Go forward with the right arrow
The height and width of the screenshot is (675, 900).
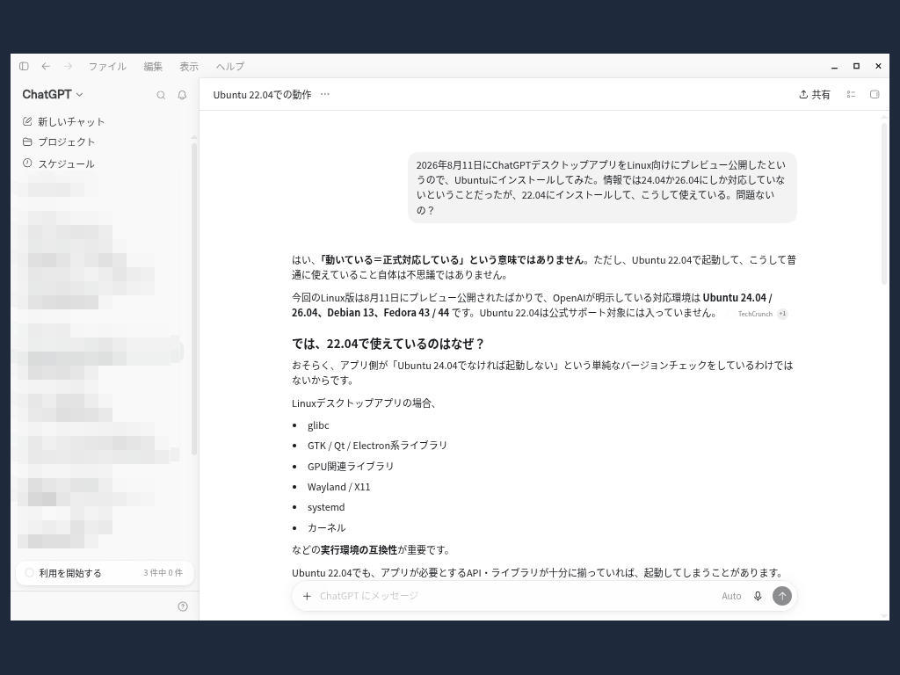(x=69, y=66)
